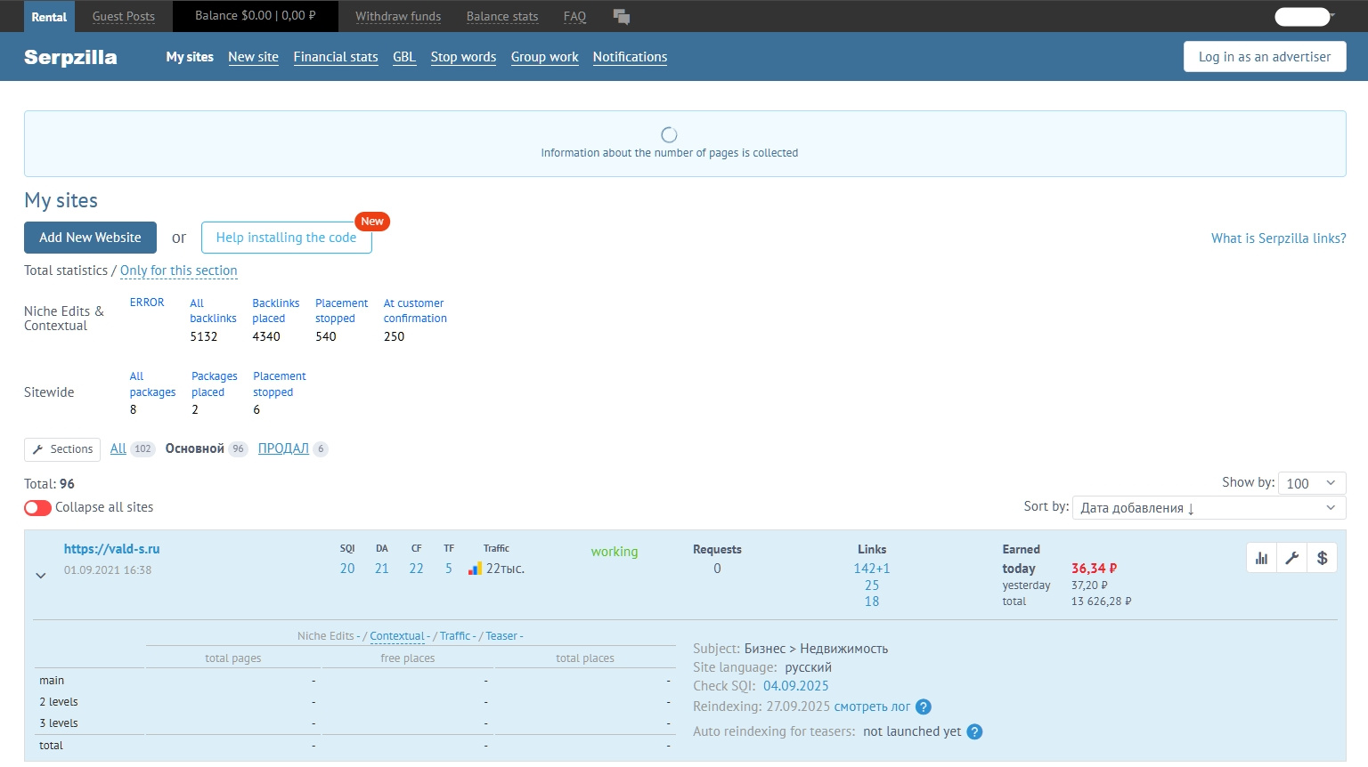Toggle the Collapse all sites switch

coord(37,507)
